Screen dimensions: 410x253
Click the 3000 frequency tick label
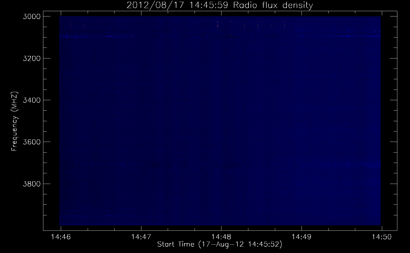click(32, 16)
